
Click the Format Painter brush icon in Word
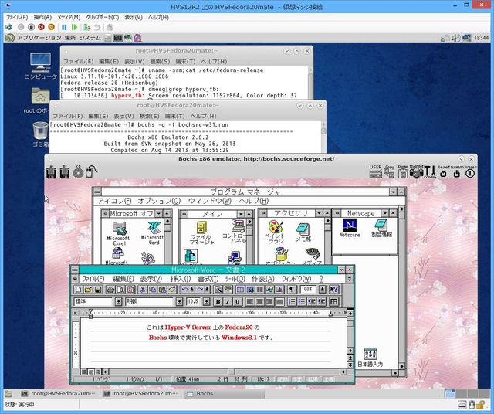pyautogui.click(x=172, y=289)
